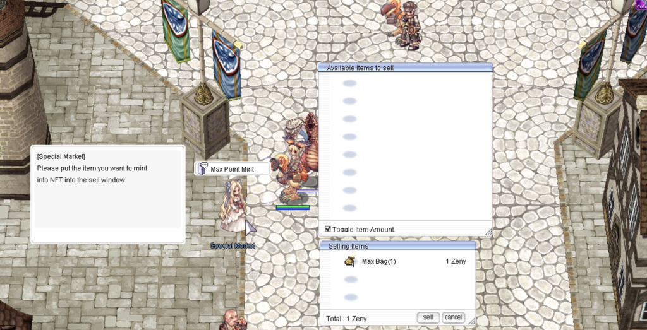Click the purple Collection button in the corner
The image size is (647, 330).
[x=641, y=5]
